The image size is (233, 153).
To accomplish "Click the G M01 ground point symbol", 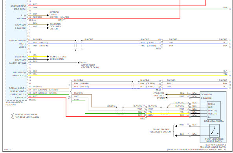I will click(79, 63).
